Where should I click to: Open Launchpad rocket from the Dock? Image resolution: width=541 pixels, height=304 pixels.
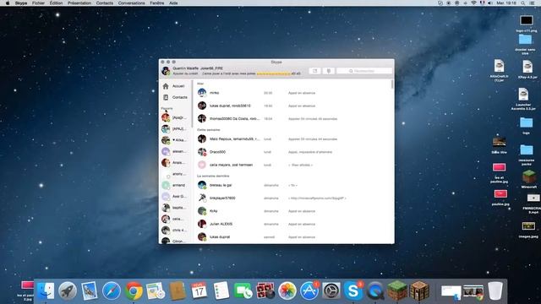(x=68, y=290)
